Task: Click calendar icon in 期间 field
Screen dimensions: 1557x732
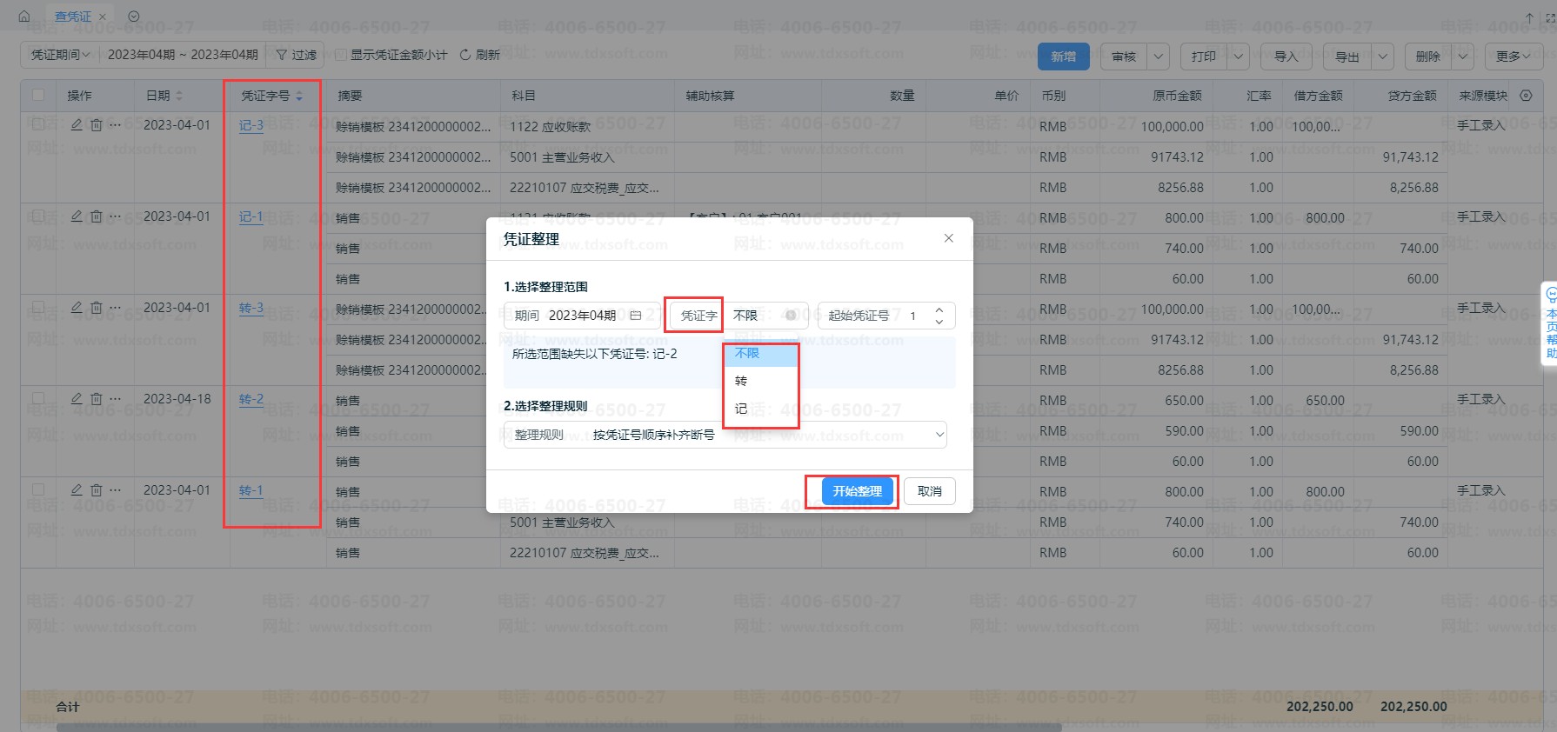Action: pos(636,316)
